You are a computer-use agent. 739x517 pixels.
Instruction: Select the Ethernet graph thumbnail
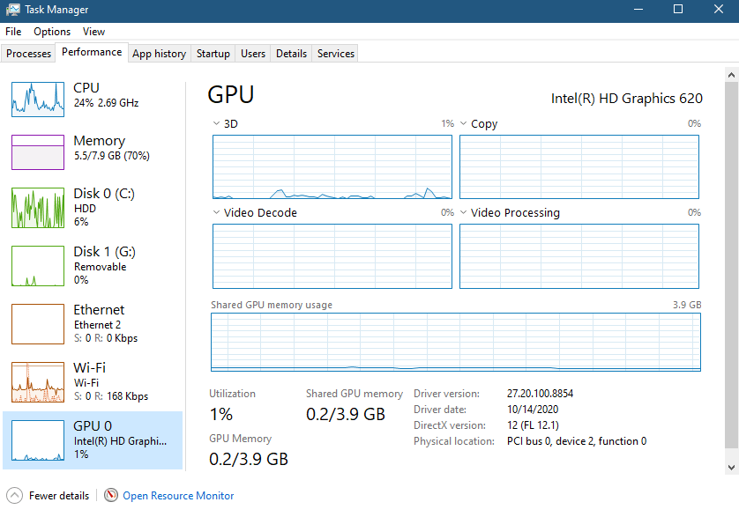(38, 324)
